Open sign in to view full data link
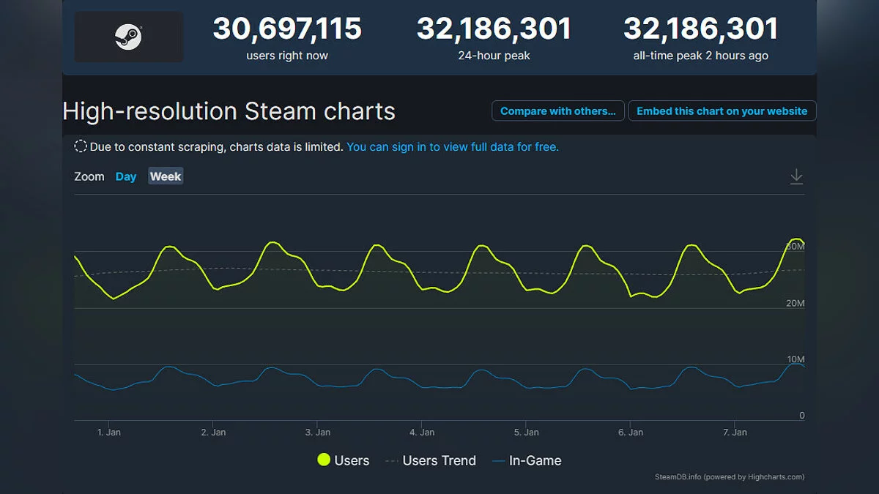 coord(453,146)
